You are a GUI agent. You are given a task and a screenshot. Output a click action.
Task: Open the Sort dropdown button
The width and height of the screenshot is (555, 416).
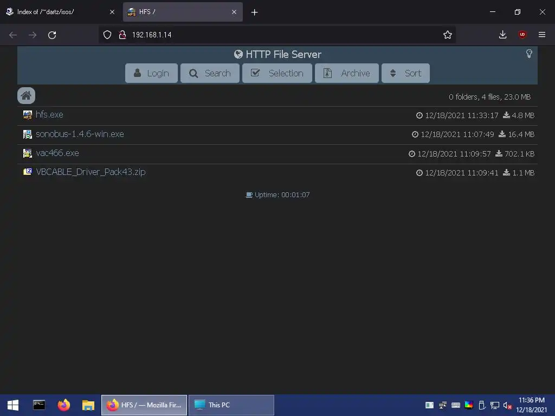405,73
